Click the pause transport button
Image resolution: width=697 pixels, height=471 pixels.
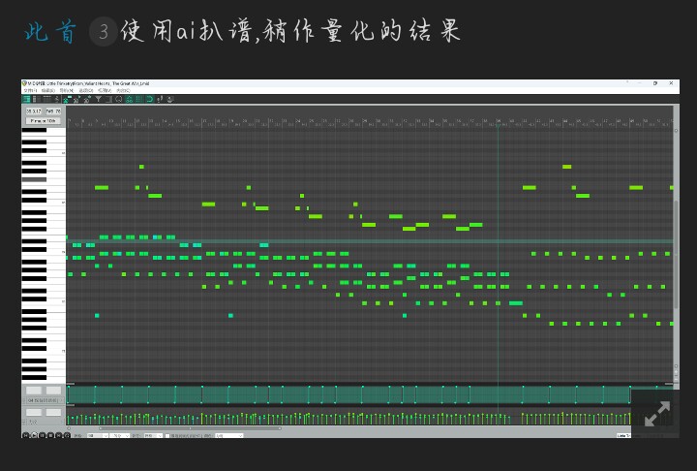pos(43,435)
